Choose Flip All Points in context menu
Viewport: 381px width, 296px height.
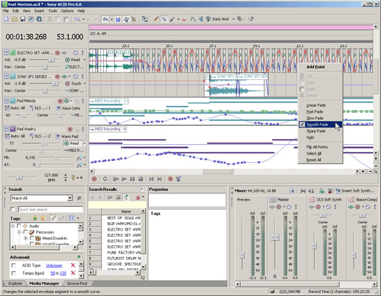317,147
